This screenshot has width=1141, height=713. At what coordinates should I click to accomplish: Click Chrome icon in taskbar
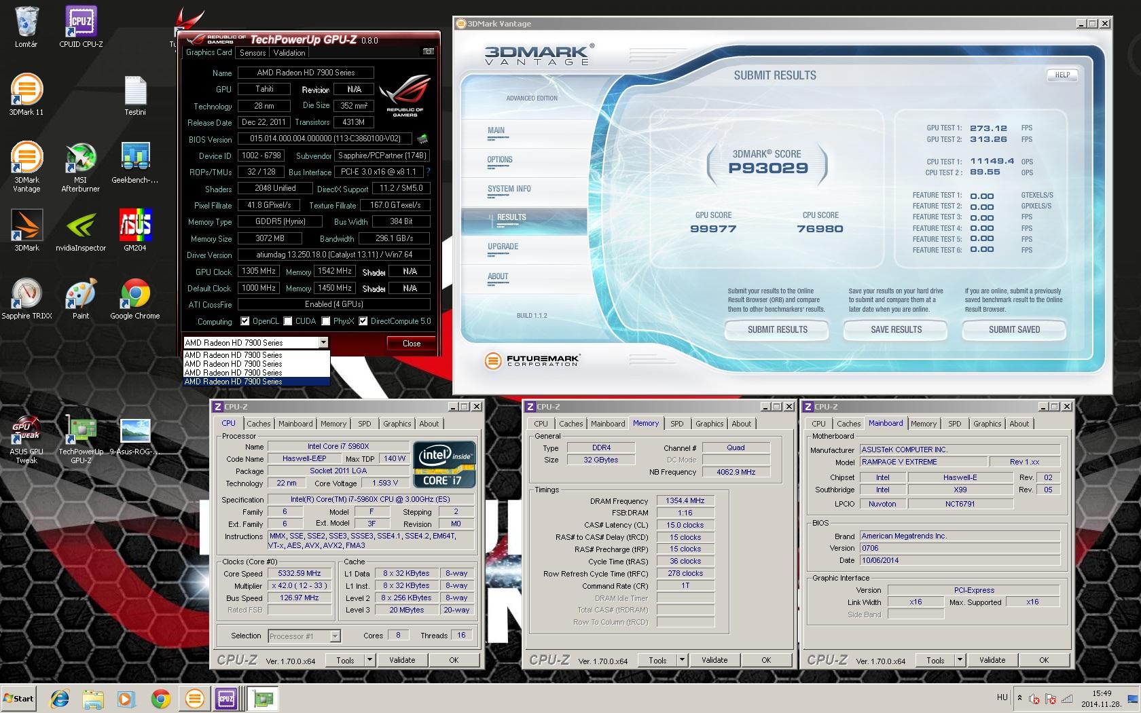tap(161, 698)
